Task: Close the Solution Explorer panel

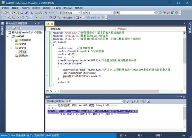Action: [x=42, y=23]
